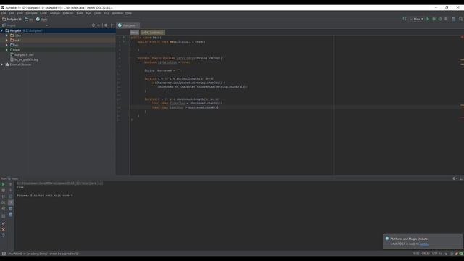Click the Aufgabe11 breadcrumb in the navigation bar
This screenshot has height=261, width=464.
[12, 20]
